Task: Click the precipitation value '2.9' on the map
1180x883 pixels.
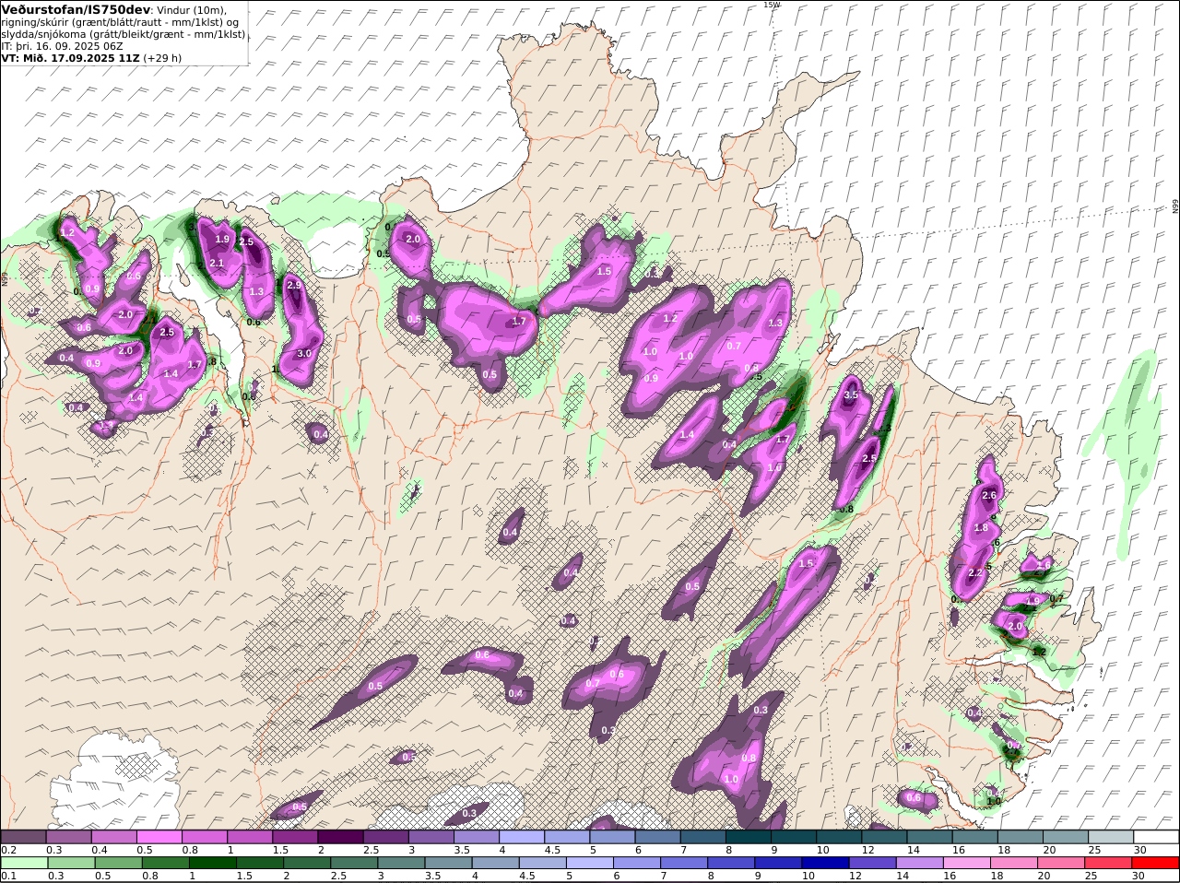Action: pos(294,286)
